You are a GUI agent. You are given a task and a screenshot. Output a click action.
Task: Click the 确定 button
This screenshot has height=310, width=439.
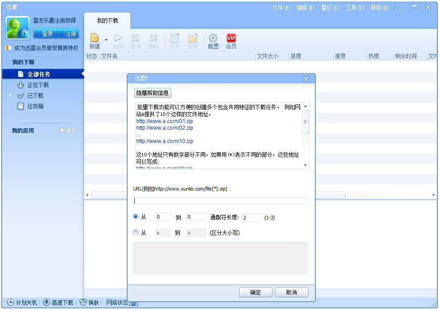pyautogui.click(x=256, y=292)
